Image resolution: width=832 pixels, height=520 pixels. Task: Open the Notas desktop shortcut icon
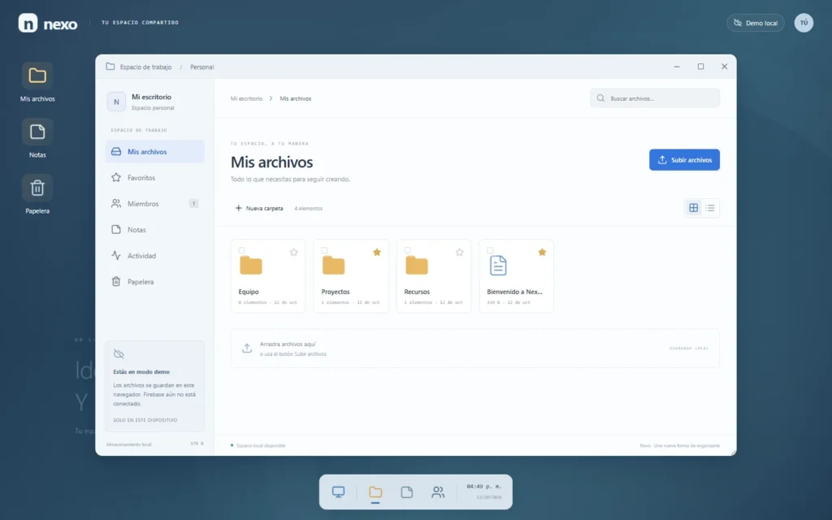[37, 132]
